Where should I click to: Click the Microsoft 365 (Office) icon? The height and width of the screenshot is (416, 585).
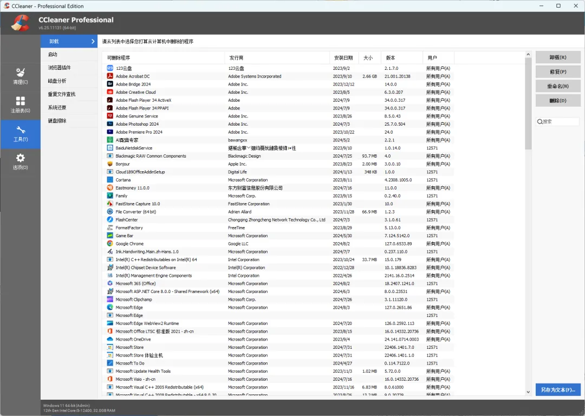coord(109,283)
